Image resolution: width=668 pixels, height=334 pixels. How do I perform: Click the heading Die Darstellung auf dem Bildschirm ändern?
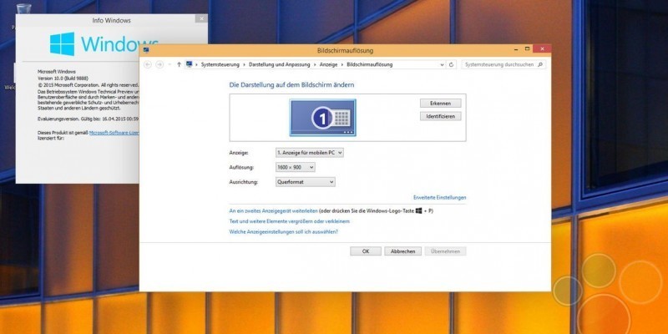click(x=291, y=85)
